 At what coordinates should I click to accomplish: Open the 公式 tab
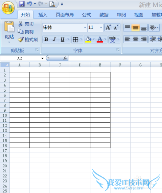[x=87, y=15]
